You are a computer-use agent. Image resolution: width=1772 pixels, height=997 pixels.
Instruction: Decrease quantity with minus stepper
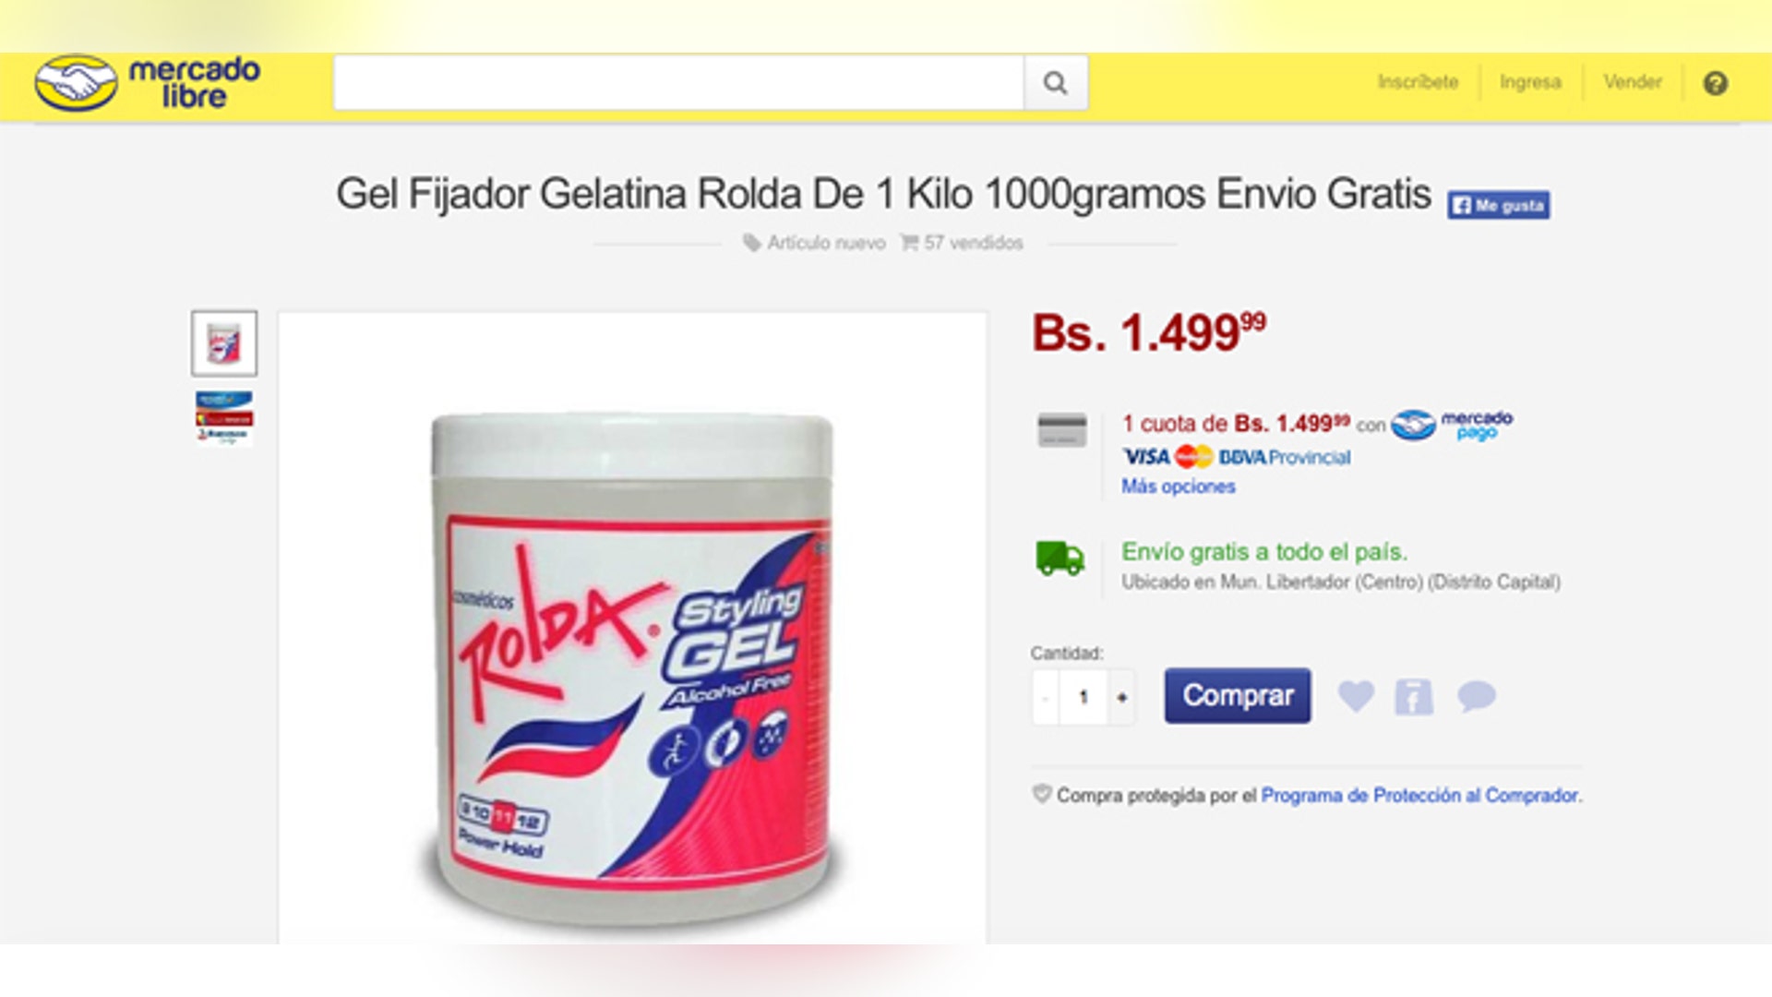pos(1046,697)
